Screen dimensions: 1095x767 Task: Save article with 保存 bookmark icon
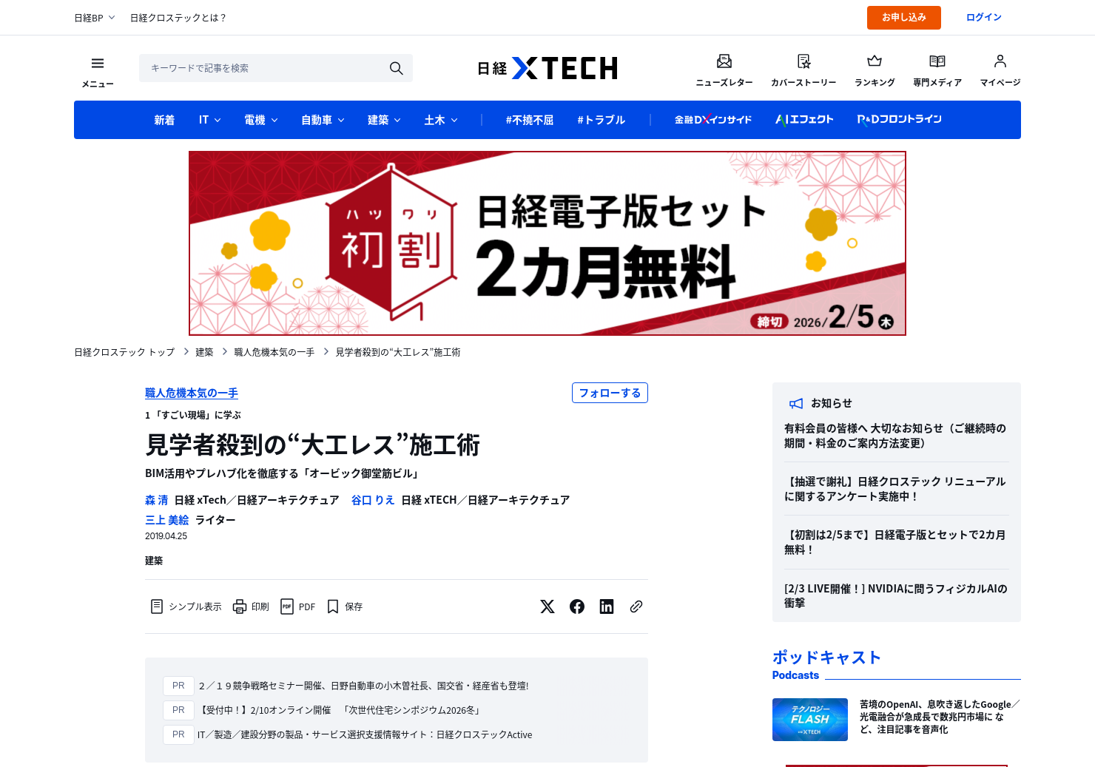point(345,606)
